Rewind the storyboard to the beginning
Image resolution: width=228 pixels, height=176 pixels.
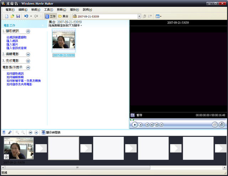(x=30, y=133)
